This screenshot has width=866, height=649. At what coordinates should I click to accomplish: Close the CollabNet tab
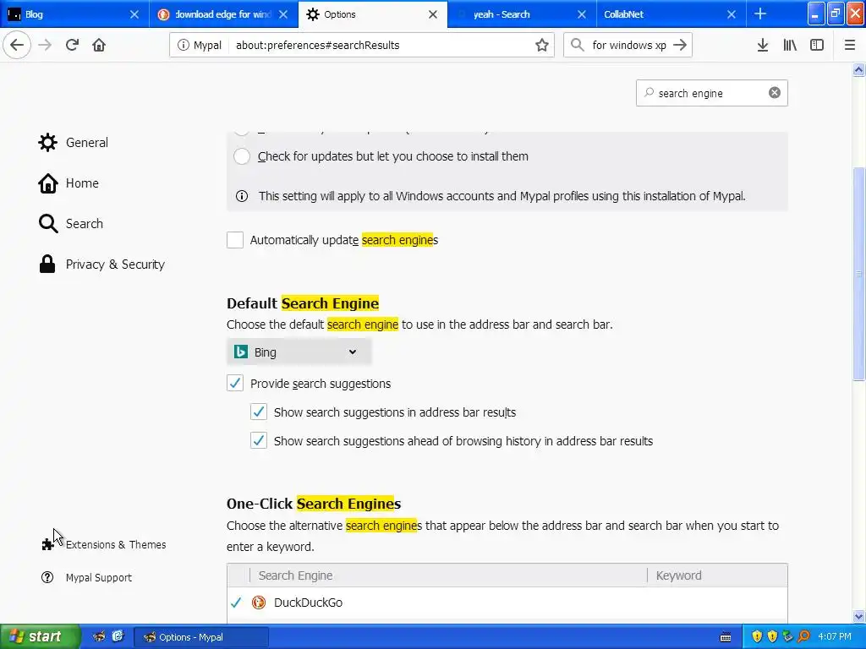click(732, 14)
